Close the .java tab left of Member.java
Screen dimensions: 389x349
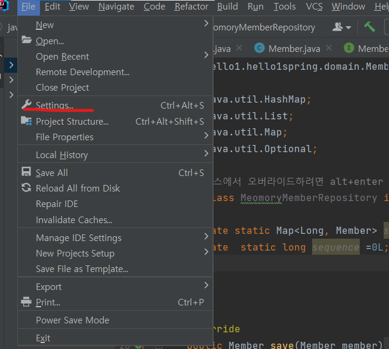[239, 48]
